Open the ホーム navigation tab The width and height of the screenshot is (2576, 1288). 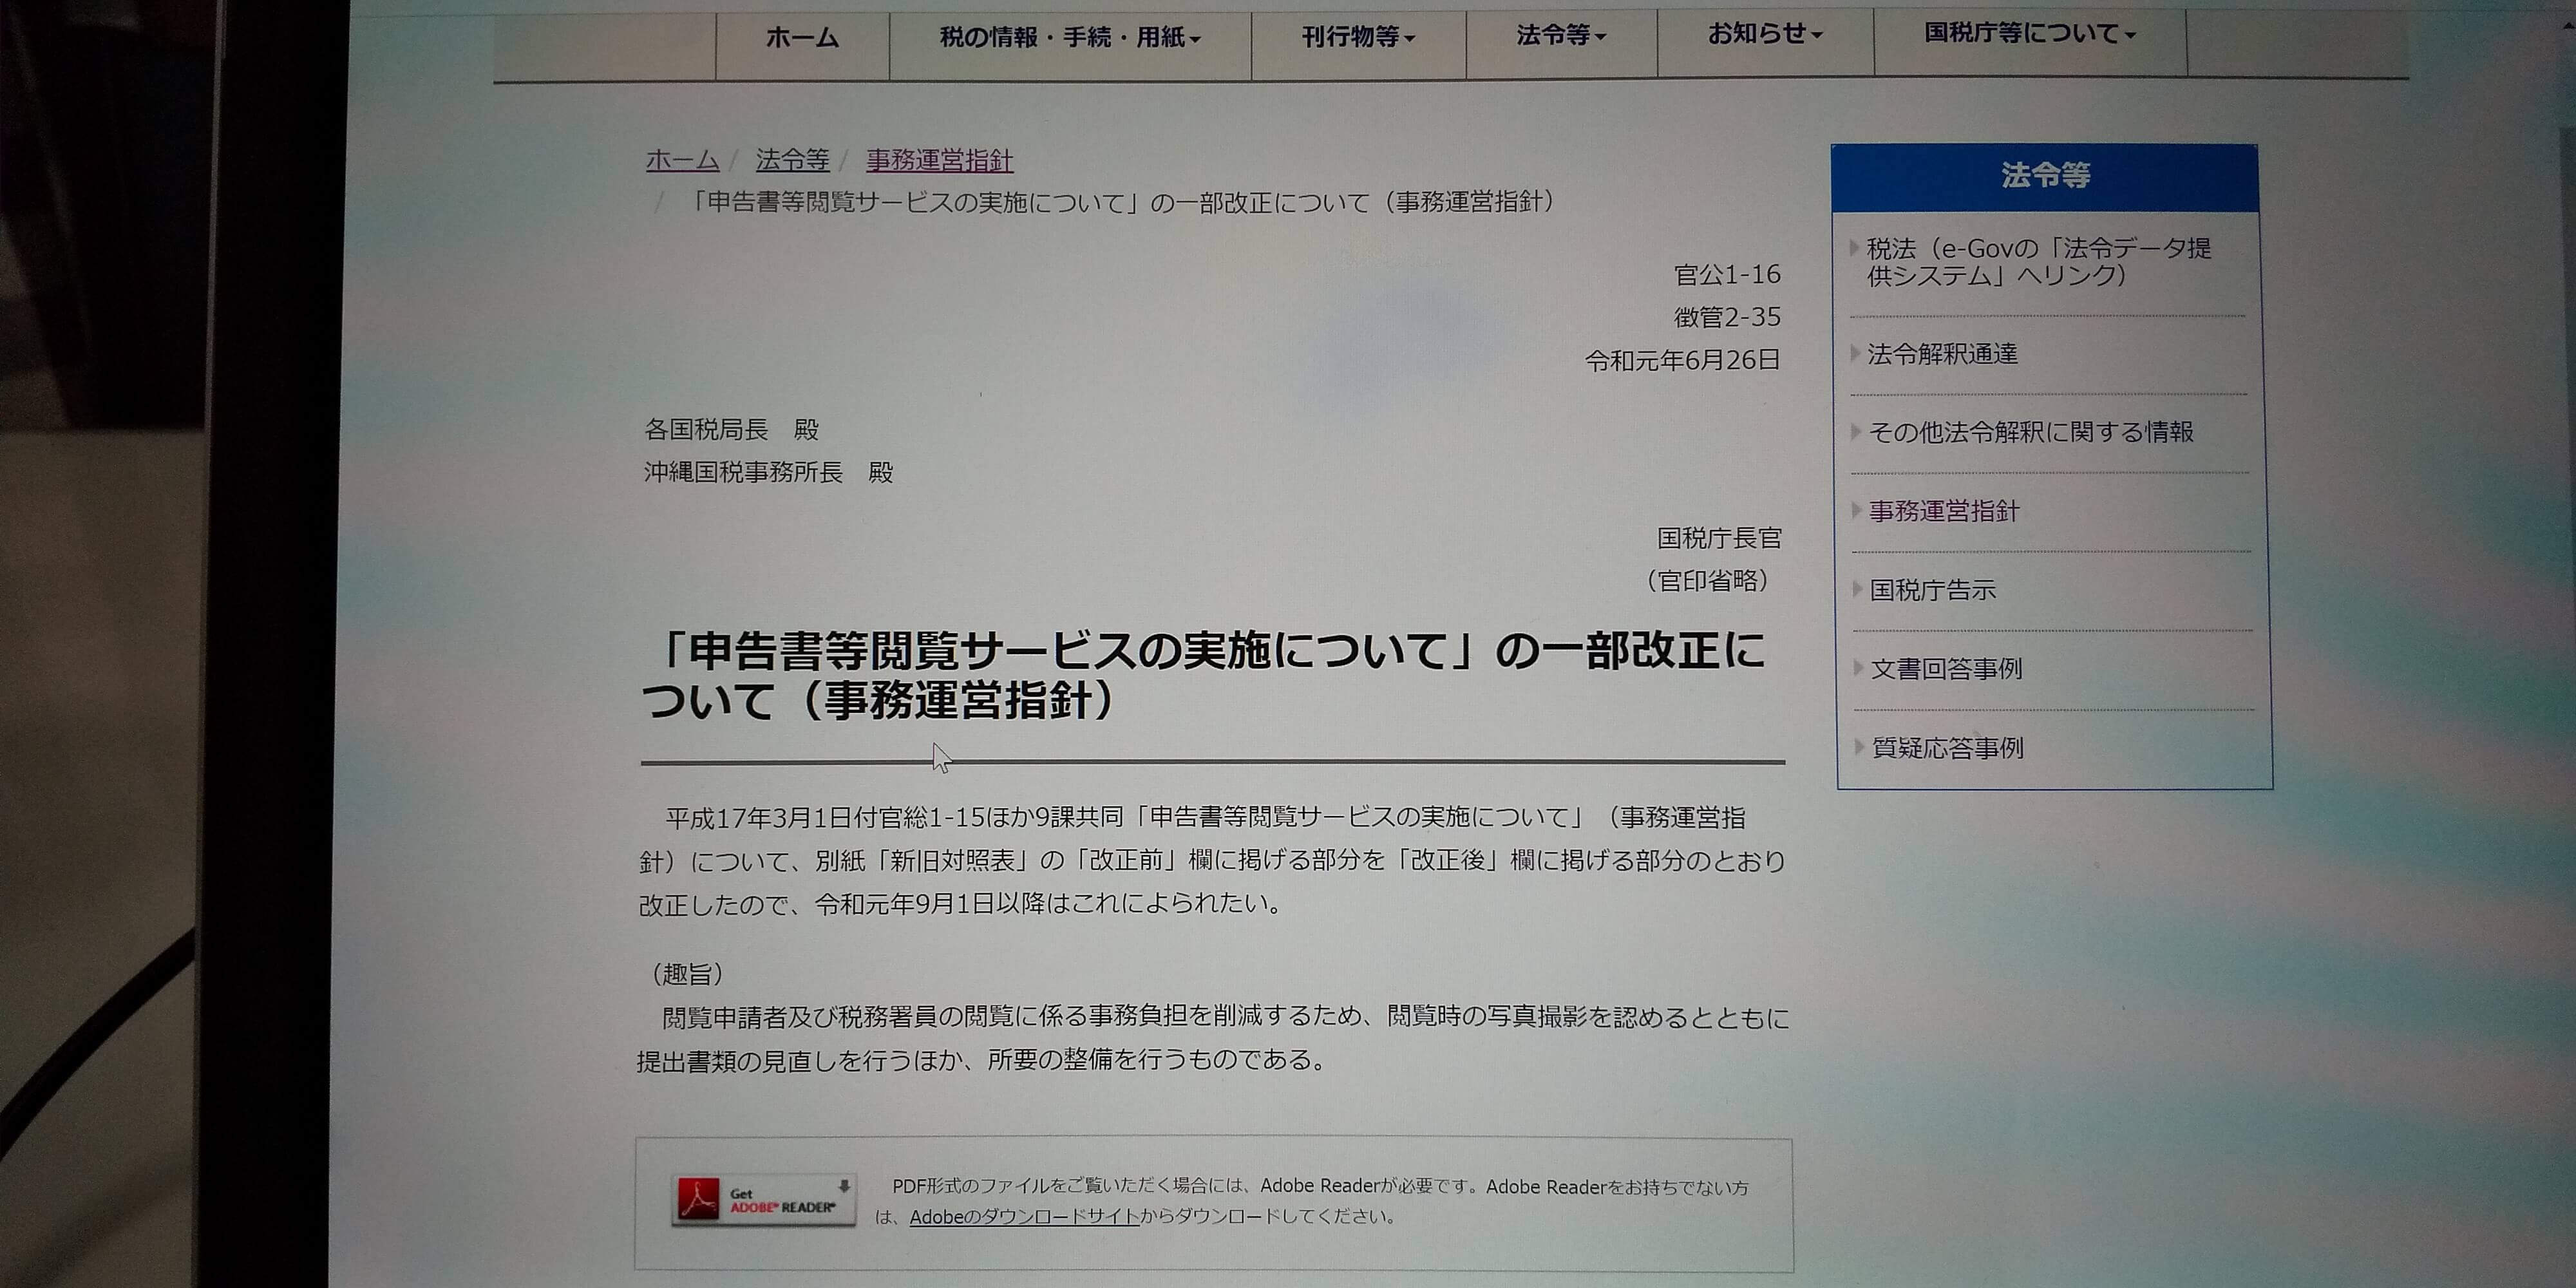coord(802,38)
